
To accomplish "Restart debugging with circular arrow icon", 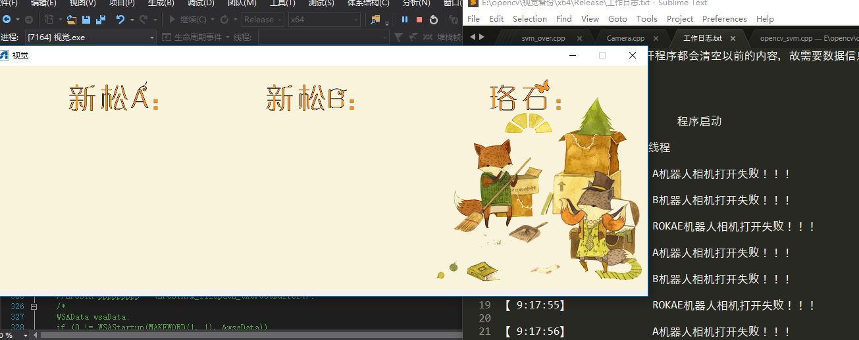I will point(434,20).
